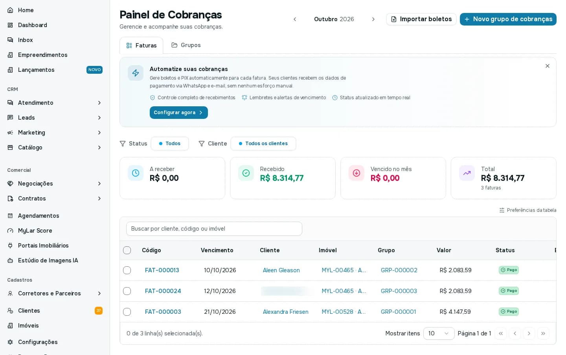This screenshot has width=566, height=355.
Task: Open Estúdio de Imagens IA
Action: (55, 260)
